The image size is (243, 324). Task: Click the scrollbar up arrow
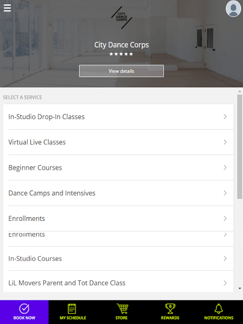click(x=240, y=91)
